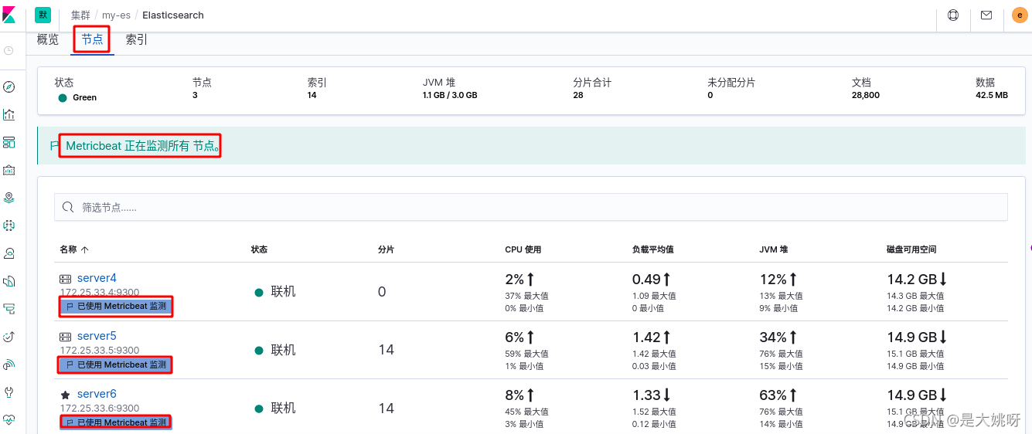The image size is (1032, 434).
Task: Open the Machine Learning sidebar icon
Action: coord(9,225)
